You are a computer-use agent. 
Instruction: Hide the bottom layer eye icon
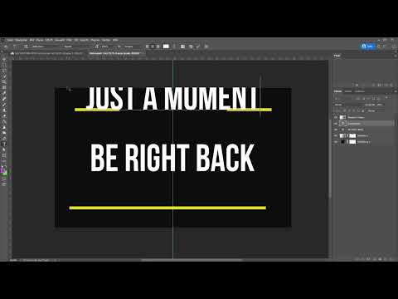pos(336,142)
